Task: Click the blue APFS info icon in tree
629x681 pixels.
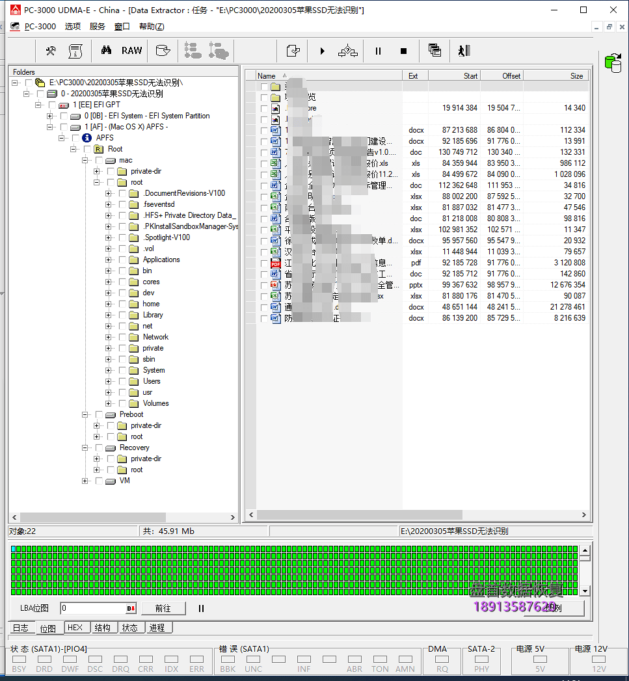Action: pyautogui.click(x=87, y=138)
